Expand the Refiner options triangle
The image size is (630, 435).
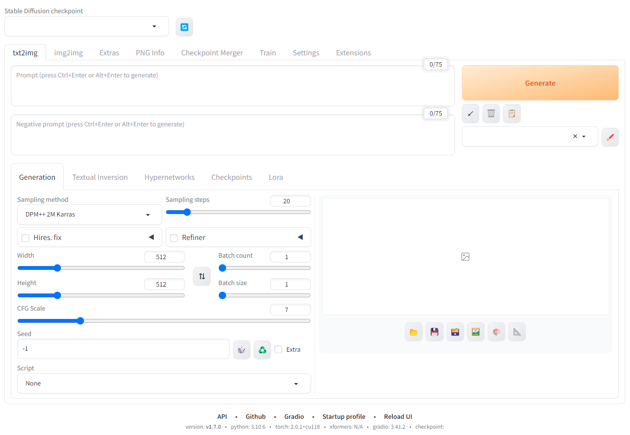tap(300, 238)
